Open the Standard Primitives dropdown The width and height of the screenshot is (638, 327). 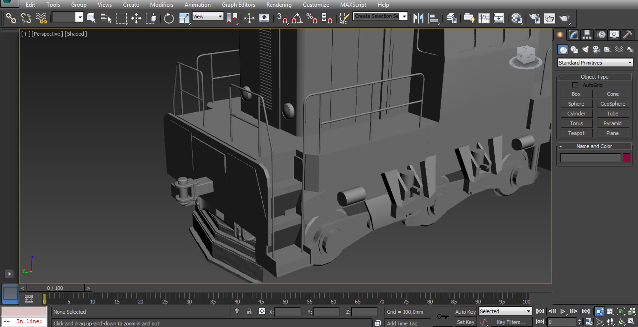595,62
